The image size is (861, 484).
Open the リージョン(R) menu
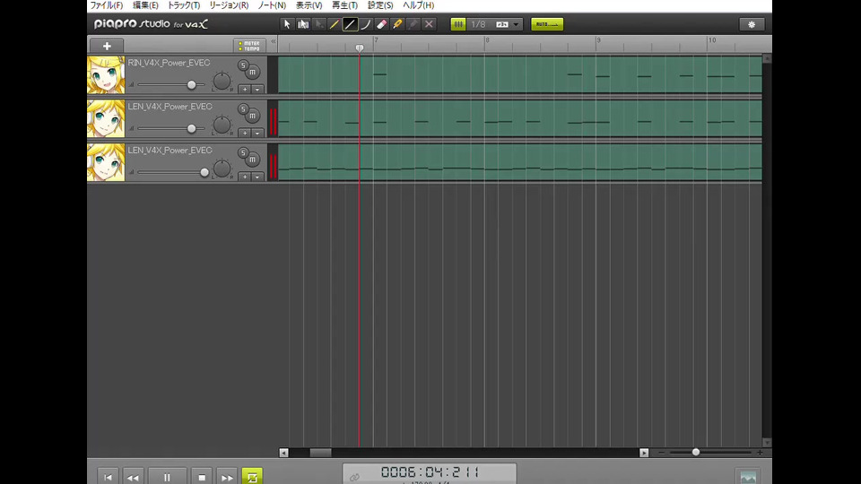pos(229,5)
